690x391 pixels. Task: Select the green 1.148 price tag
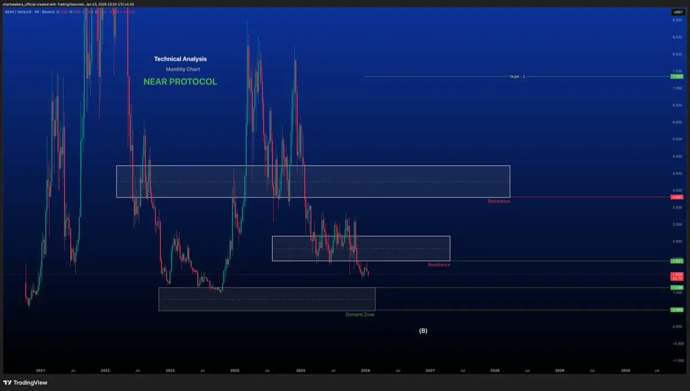click(x=677, y=288)
